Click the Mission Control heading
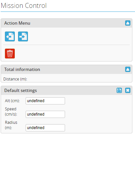135x181 pixels. coord(24,6)
